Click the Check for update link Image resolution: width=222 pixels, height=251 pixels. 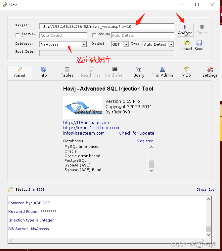[137, 133]
